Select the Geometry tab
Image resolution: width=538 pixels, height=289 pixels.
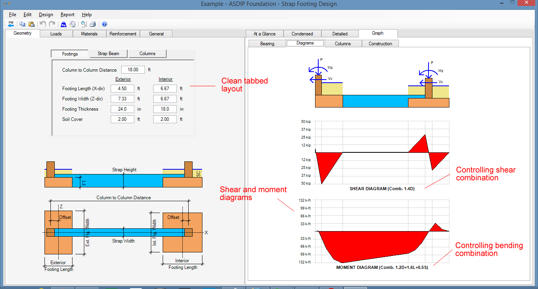[x=22, y=33]
